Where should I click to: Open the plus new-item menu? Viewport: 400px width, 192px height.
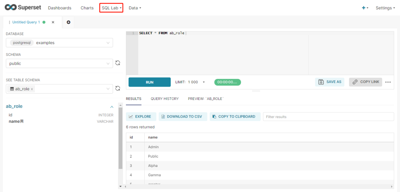click(365, 8)
